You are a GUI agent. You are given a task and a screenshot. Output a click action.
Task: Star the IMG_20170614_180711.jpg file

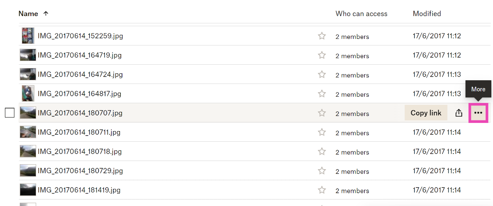tap(322, 132)
